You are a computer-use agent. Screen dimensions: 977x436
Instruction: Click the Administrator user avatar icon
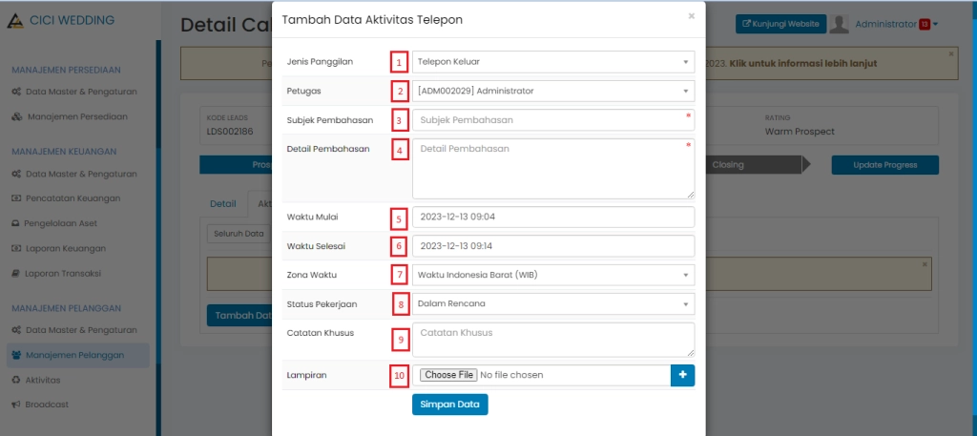840,24
